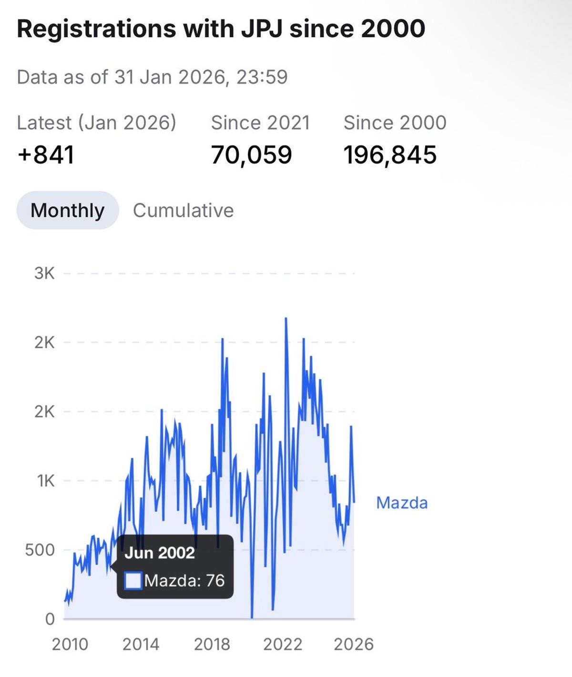The image size is (572, 677).
Task: Click the 2022 x-axis label
Action: point(283,644)
